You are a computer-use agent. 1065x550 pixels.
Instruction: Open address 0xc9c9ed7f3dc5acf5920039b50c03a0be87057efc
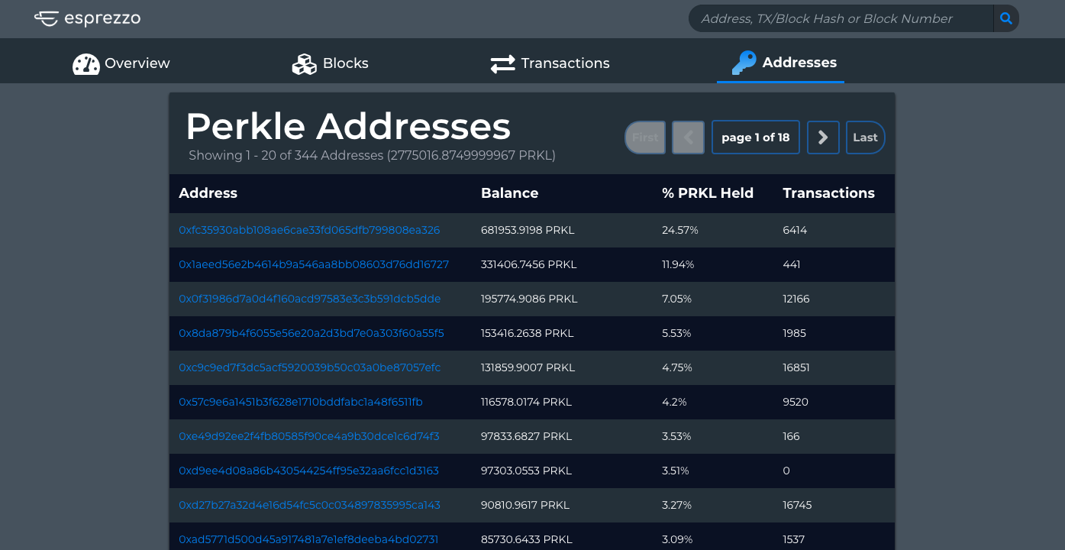coord(310,367)
